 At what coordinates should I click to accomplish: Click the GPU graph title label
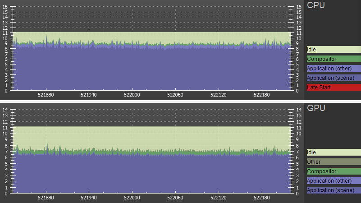pyautogui.click(x=316, y=108)
